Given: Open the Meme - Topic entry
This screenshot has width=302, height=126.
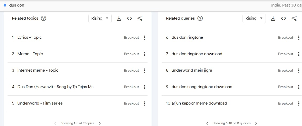Looking at the screenshot, I should [30, 54].
